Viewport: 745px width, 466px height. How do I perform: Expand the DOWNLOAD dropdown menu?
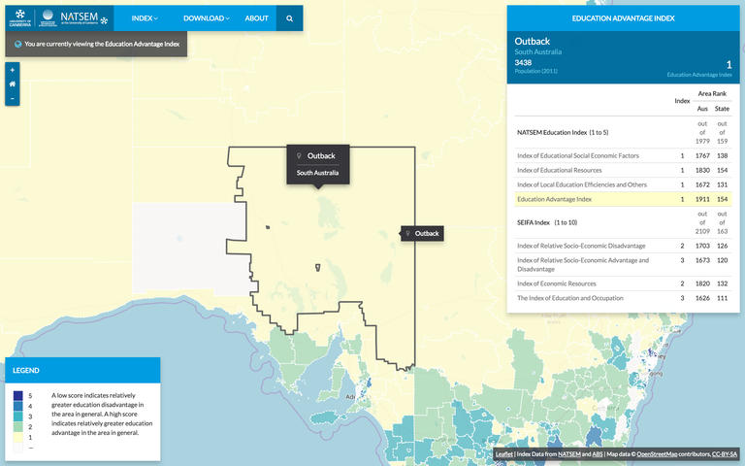point(206,18)
